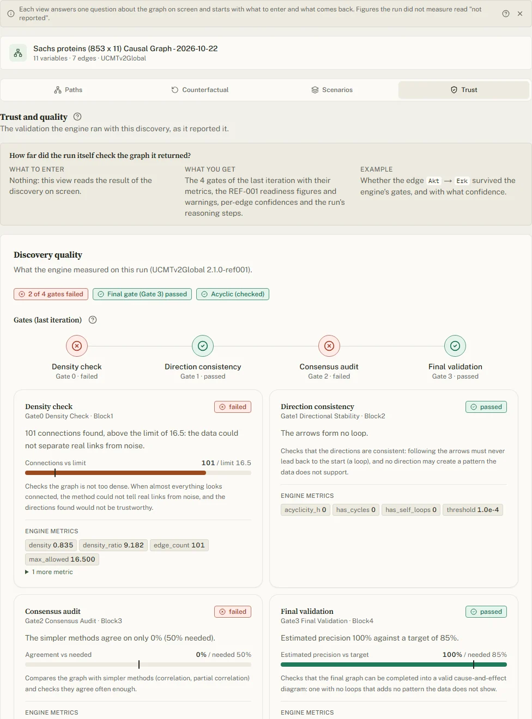The width and height of the screenshot is (532, 719).
Task: Click the '100% / needed 85%' value
Action: 474,655
